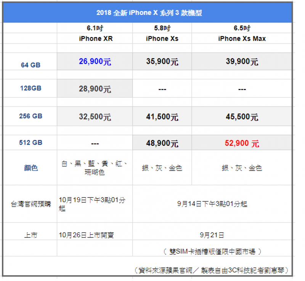Click the 顏色 row label
This screenshot has height=281, width=305.
coord(30,168)
